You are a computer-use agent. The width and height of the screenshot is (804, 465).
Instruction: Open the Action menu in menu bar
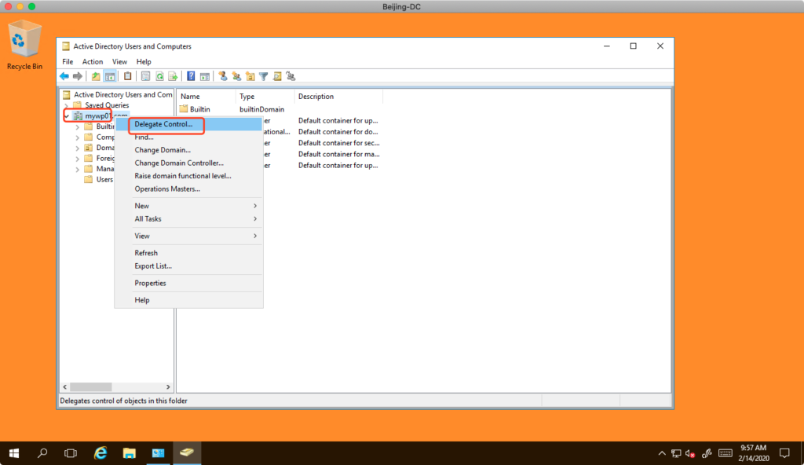coord(93,61)
